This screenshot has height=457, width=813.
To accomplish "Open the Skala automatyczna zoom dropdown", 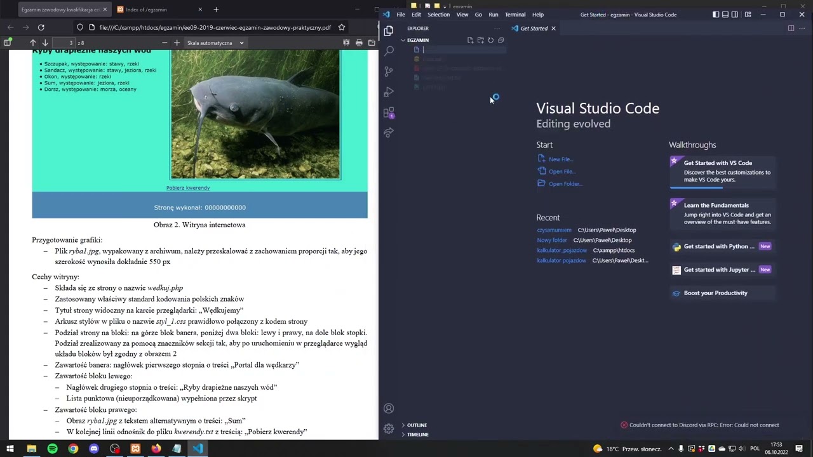I will (x=215, y=43).
